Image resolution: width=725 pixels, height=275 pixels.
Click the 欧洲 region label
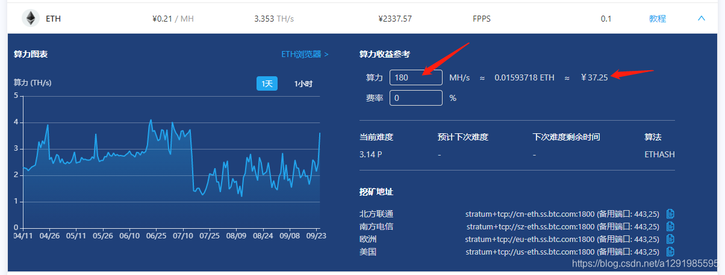tap(368, 239)
